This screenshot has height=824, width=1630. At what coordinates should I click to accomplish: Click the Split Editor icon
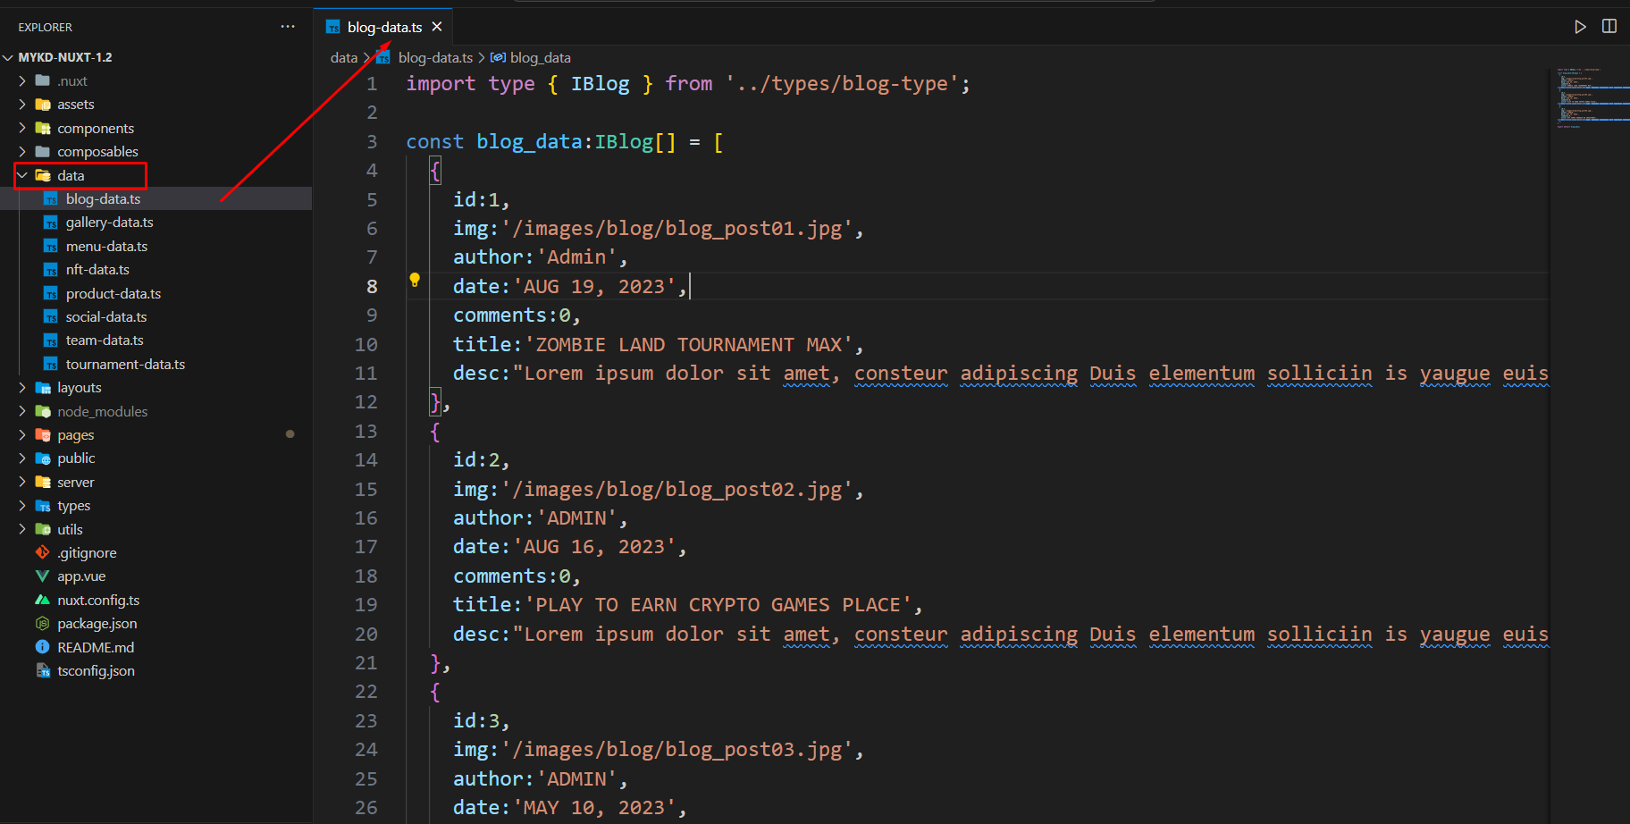pyautogui.click(x=1609, y=27)
